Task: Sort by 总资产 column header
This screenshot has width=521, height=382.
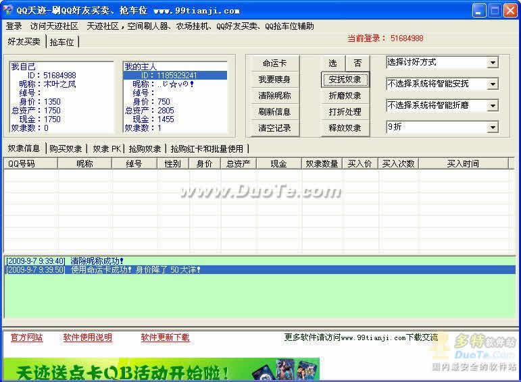Action: (x=239, y=163)
